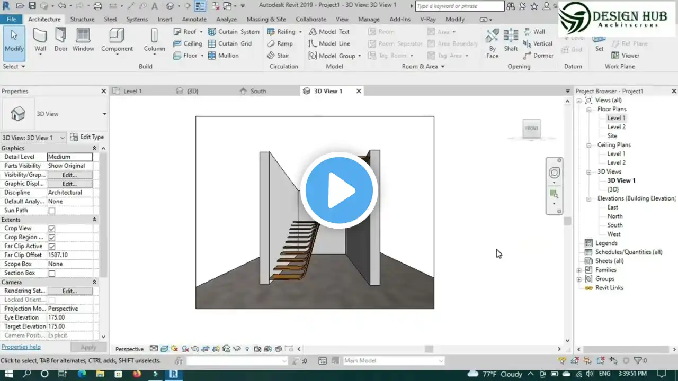Open the Properties help link
Screen dimensions: 678x381
(x=21, y=347)
